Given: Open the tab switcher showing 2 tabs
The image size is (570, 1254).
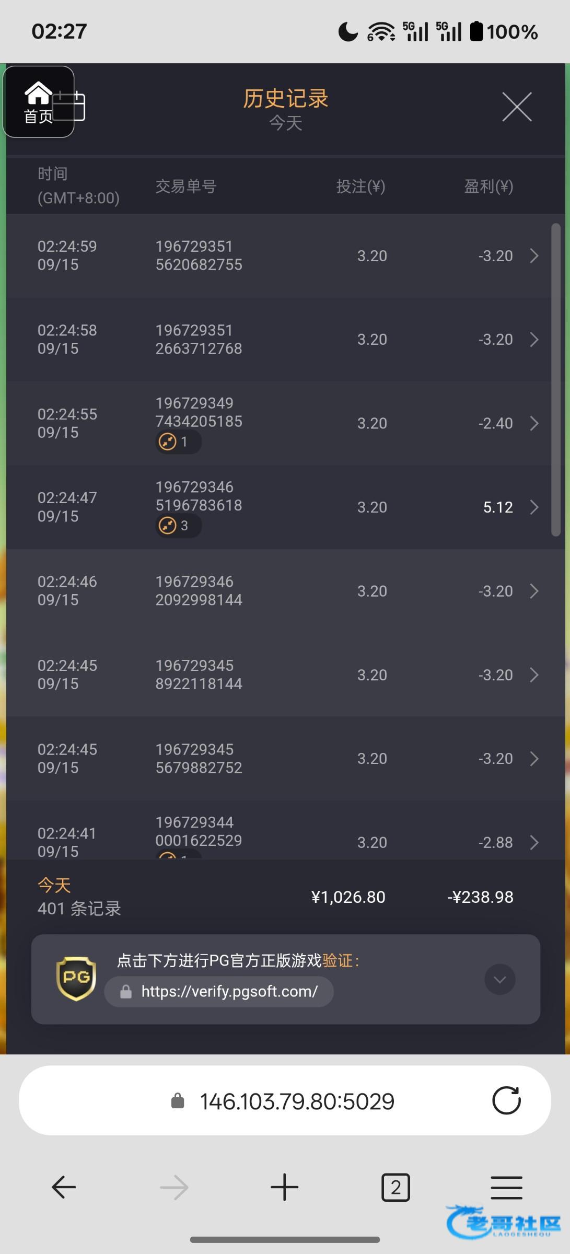Looking at the screenshot, I should click(395, 1187).
